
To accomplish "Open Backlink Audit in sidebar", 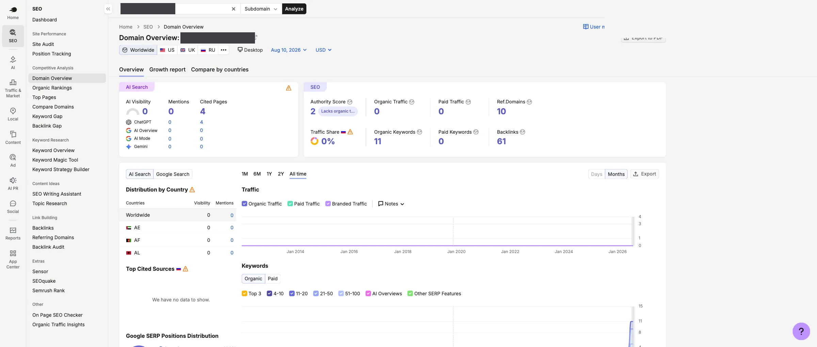I will point(48,247).
